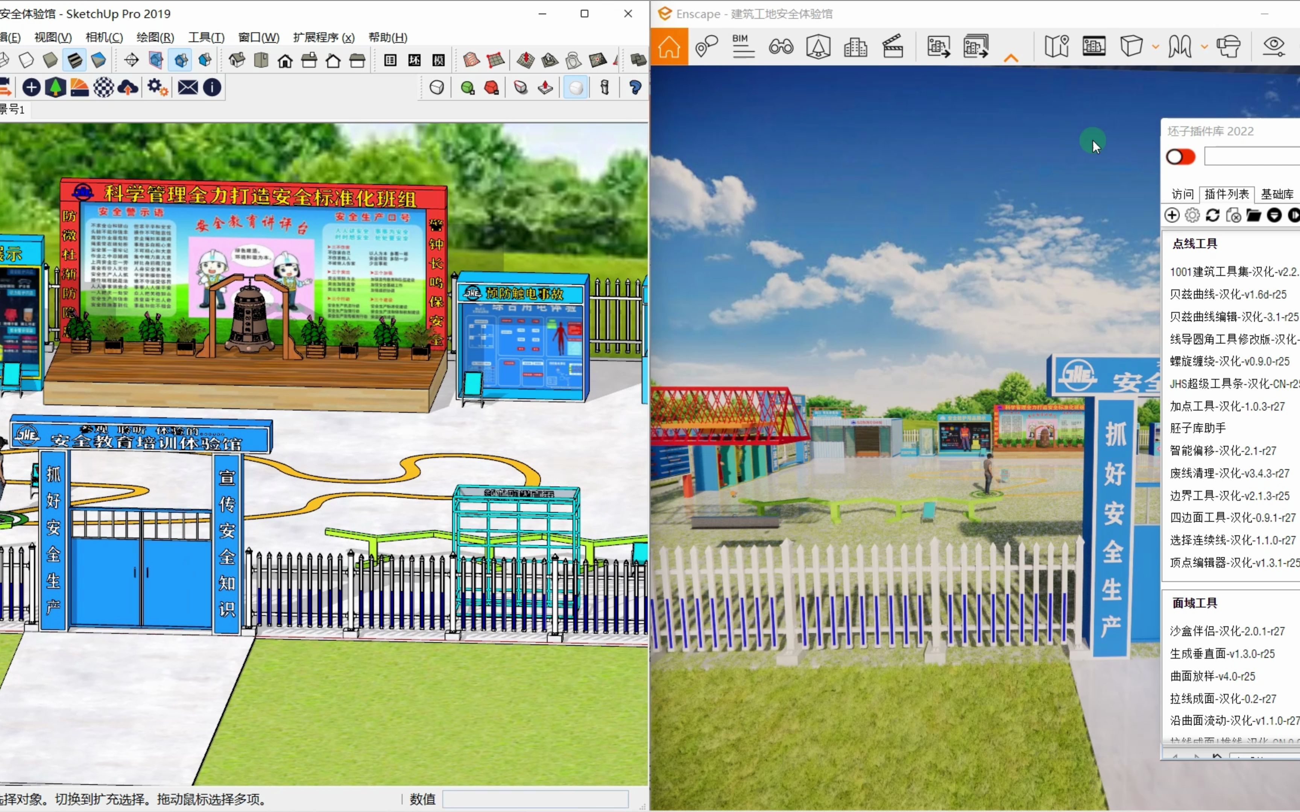Expand projection mode dropdown arrow
This screenshot has width=1300, height=812.
1155,47
